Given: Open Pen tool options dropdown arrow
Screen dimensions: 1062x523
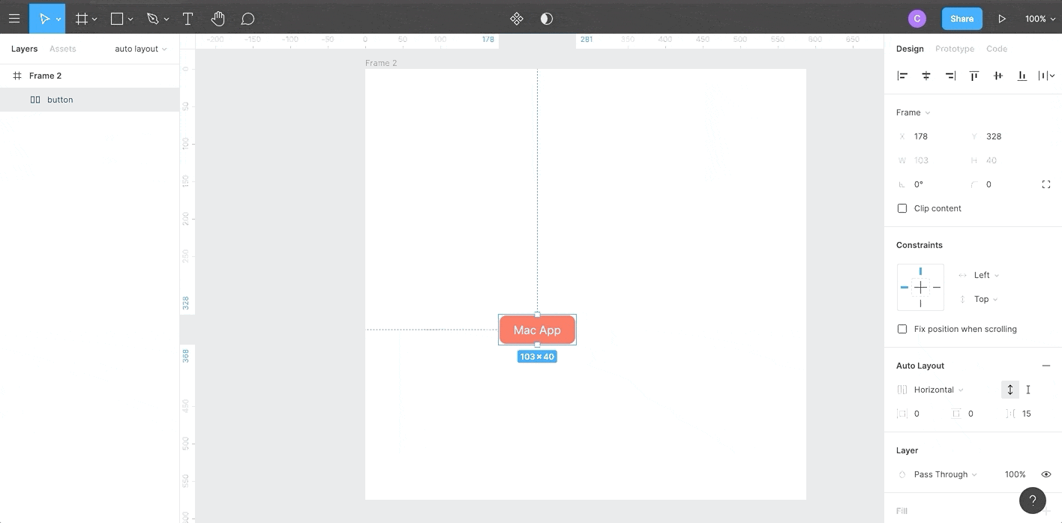Looking at the screenshot, I should point(166,19).
